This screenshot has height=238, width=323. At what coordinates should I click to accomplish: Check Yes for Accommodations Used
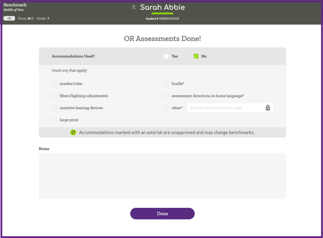click(x=167, y=56)
